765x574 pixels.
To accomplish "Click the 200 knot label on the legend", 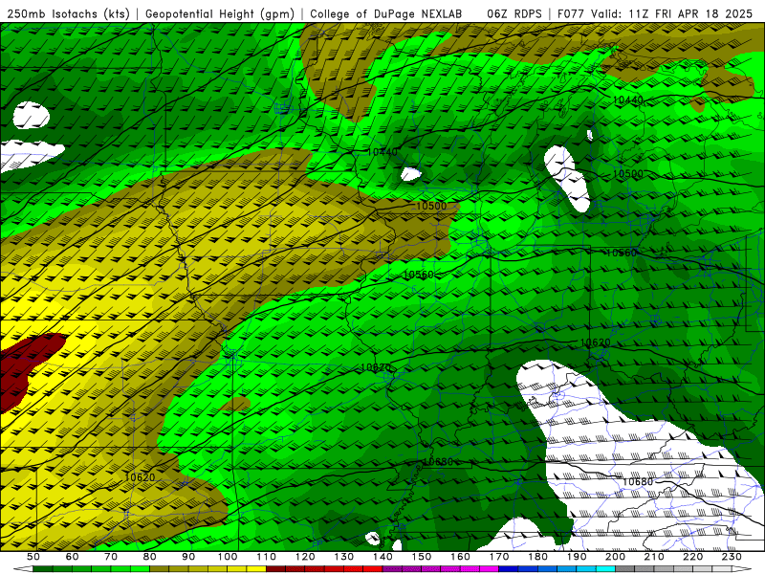I will pyautogui.click(x=615, y=557).
